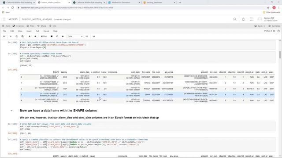Paste cells below
The height and width of the screenshot is (158, 282).
22,36
